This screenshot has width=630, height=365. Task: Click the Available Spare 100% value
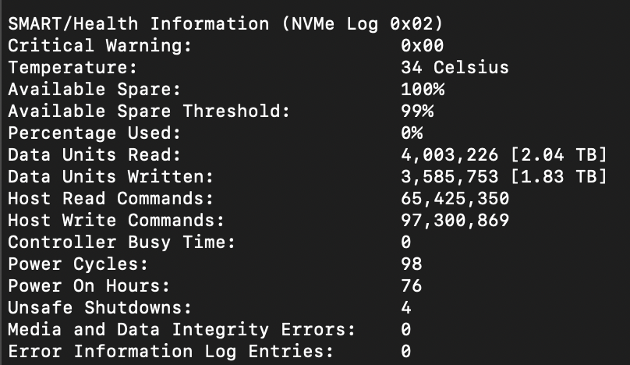pos(423,89)
